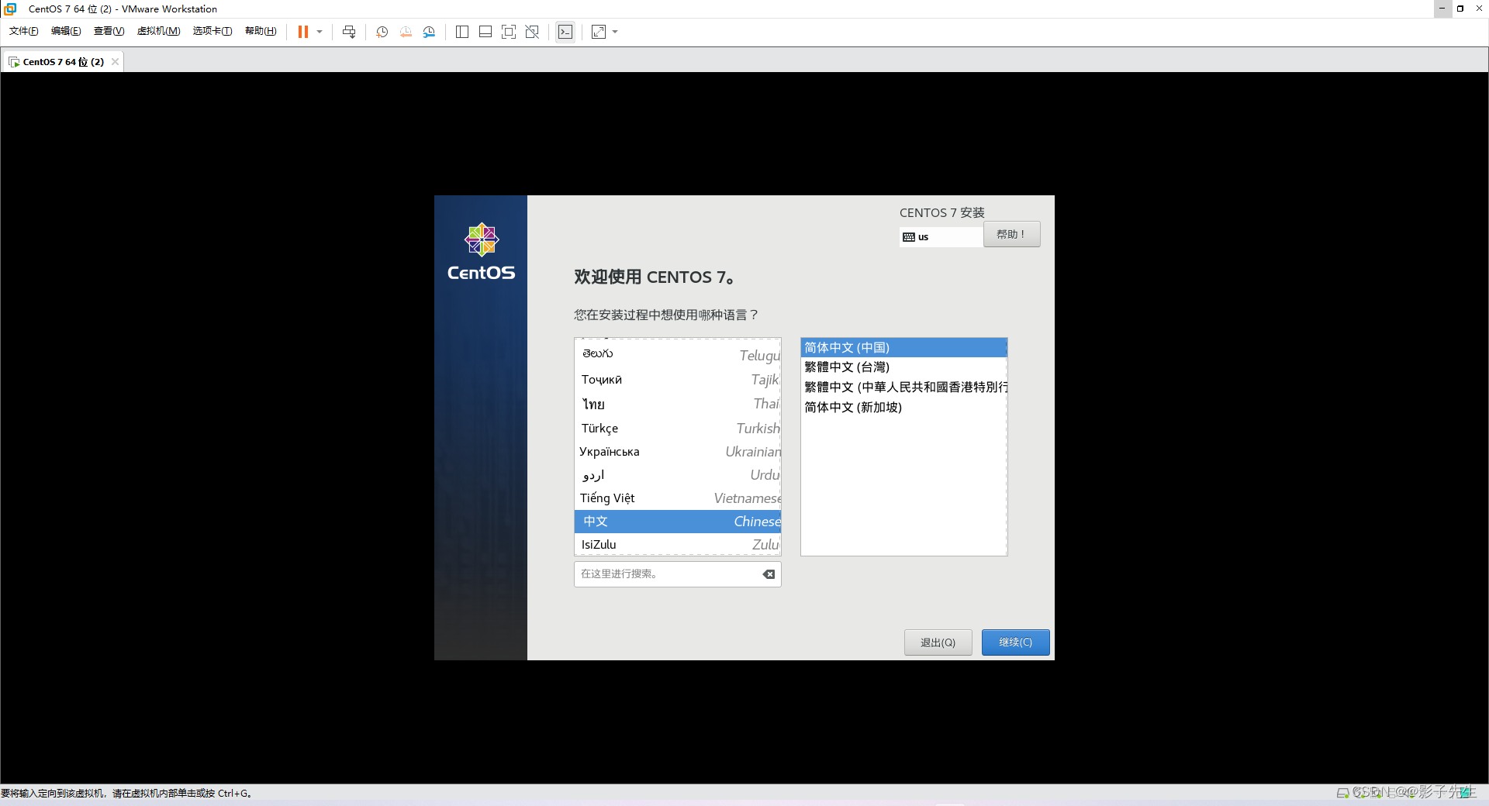Select 简体中文 (中国) locale
Image resolution: width=1489 pixels, height=806 pixels.
[903, 347]
